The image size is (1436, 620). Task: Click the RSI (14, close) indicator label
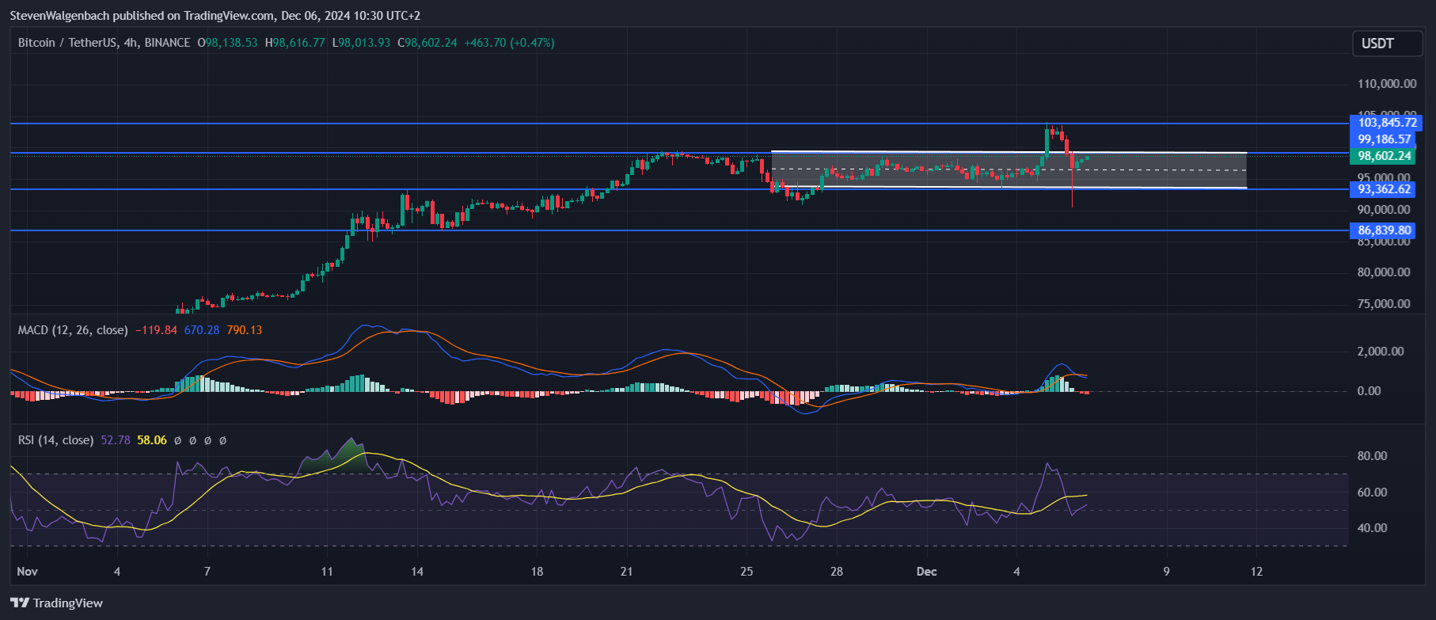[x=55, y=440]
